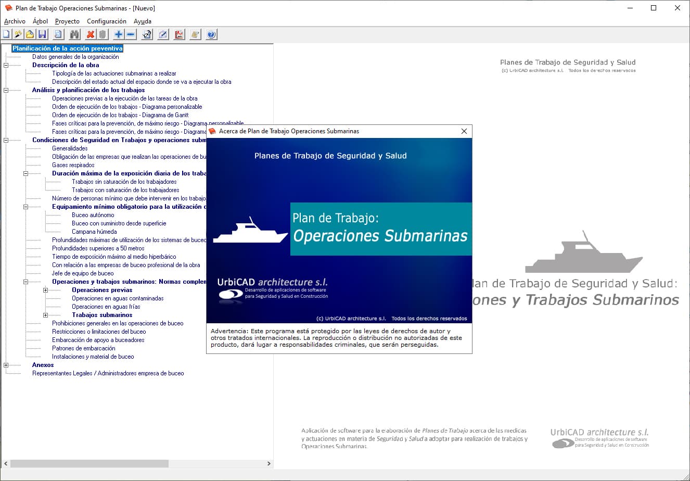This screenshot has height=481, width=690.
Task: Click the blue help question-mark icon
Action: point(211,35)
